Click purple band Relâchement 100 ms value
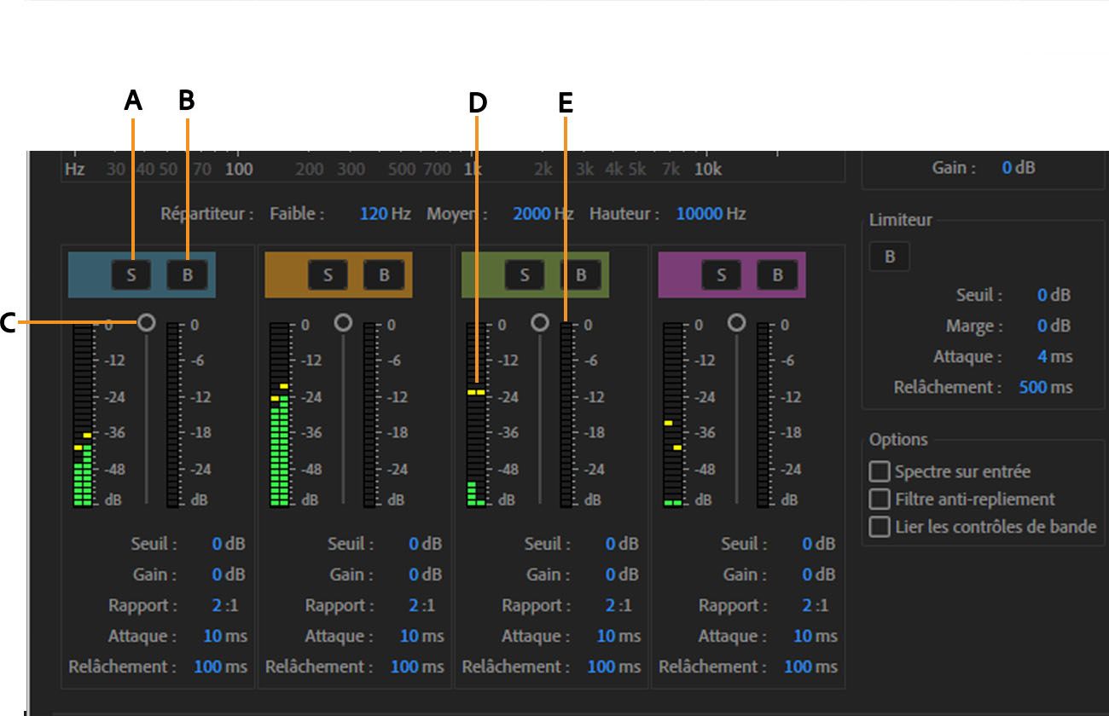 click(810, 667)
